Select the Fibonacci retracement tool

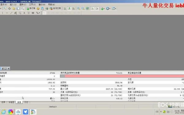[20, 13]
